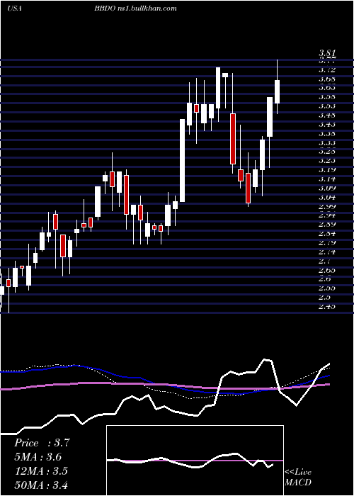The width and height of the screenshot is (354, 496).
Task: Click the 3.72 price axis label
Action: 327,69
